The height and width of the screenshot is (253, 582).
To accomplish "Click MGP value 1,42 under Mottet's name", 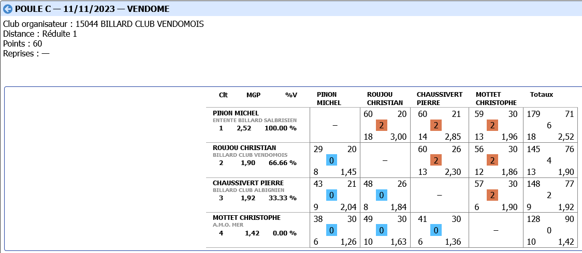I will 252,233.
